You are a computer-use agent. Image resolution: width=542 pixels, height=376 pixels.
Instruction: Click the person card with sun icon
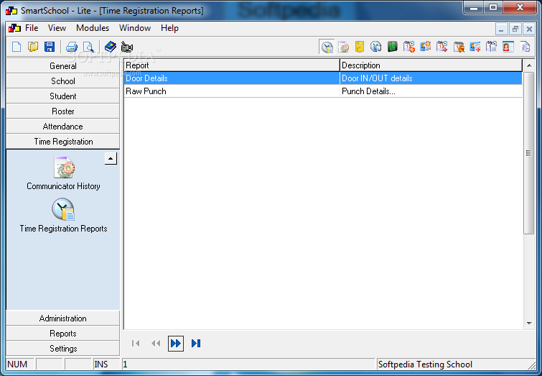click(426, 47)
